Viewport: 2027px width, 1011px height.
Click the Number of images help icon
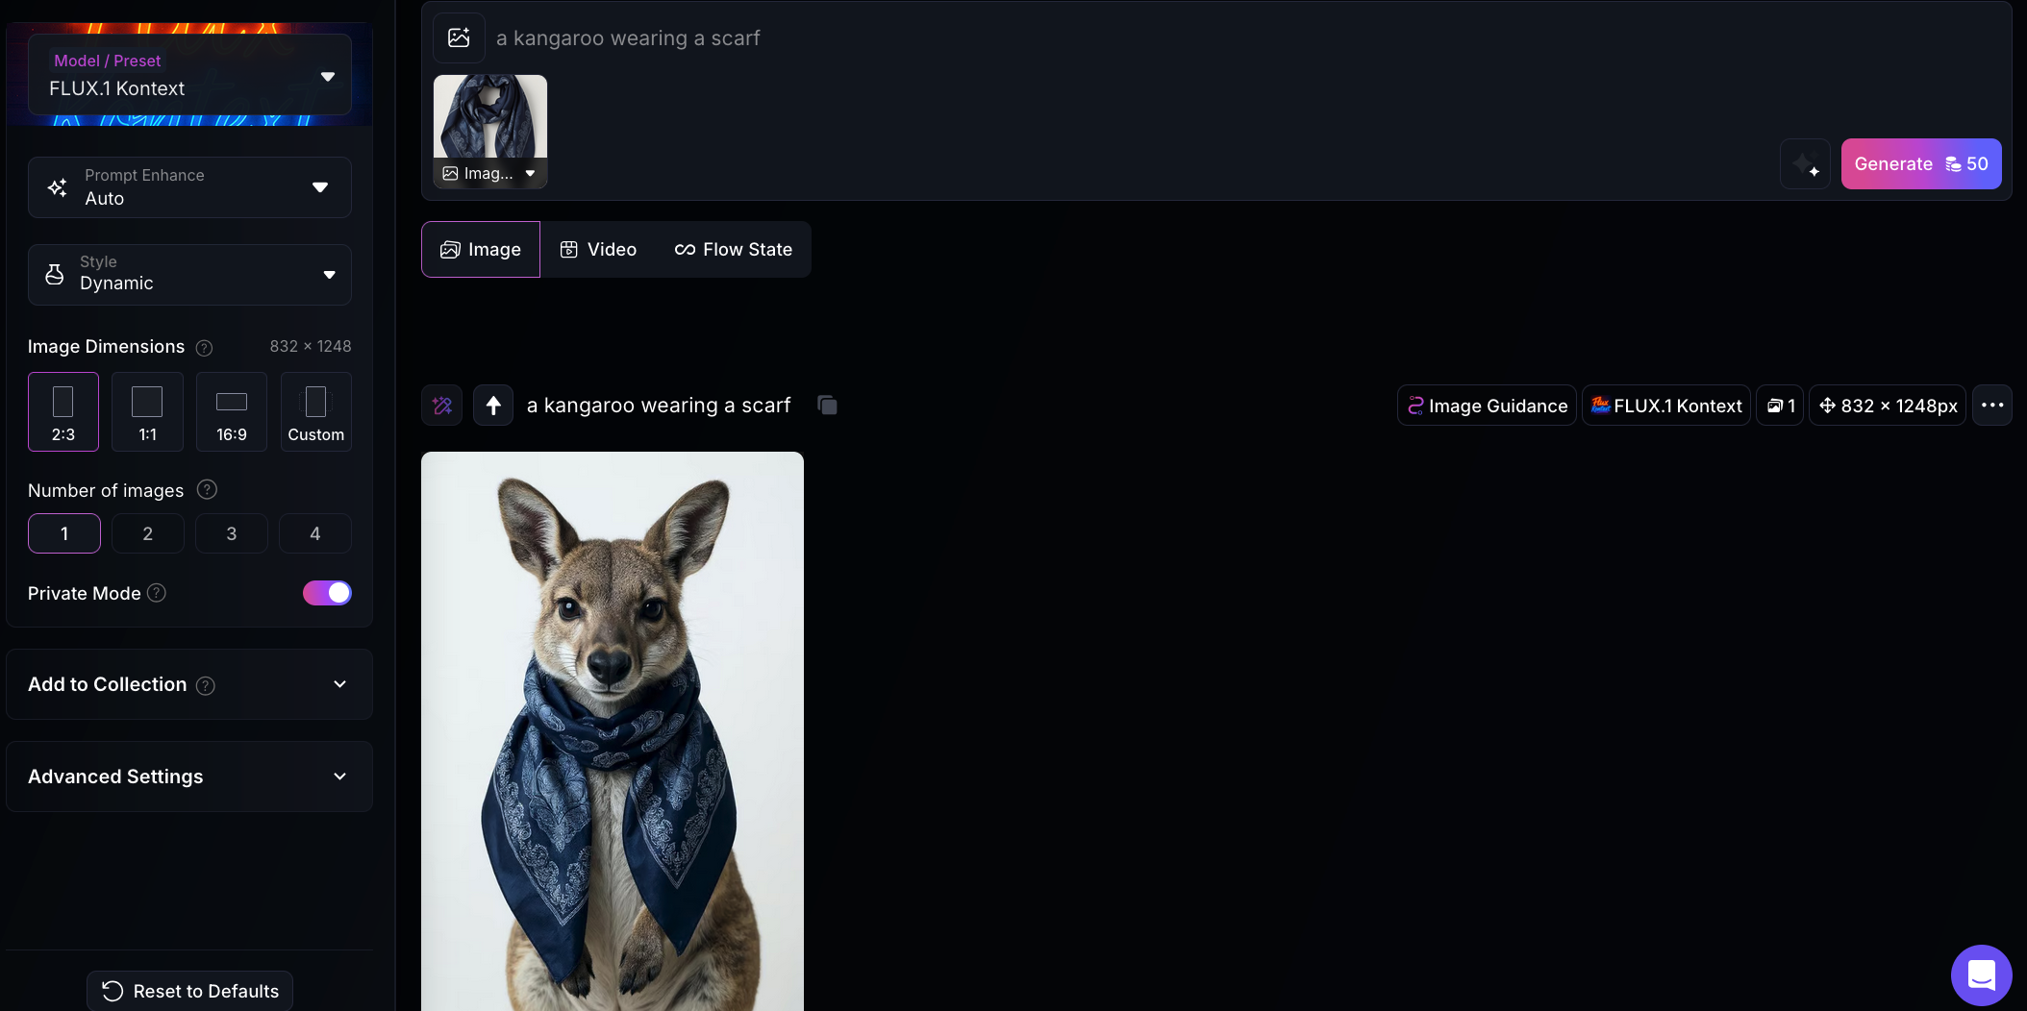(x=207, y=490)
